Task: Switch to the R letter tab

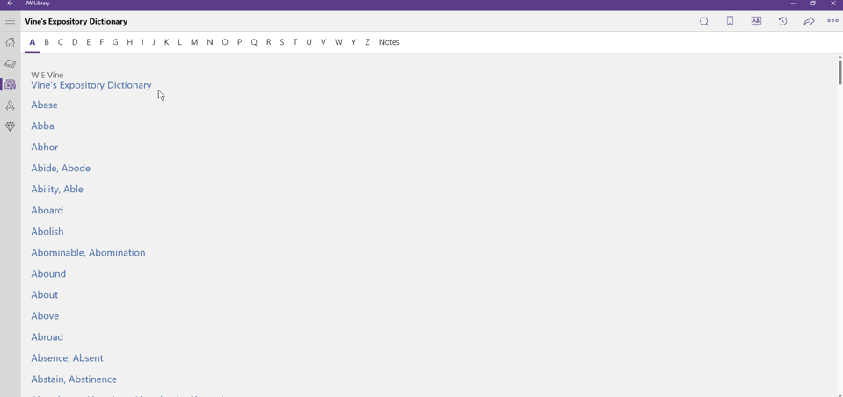Action: pos(268,42)
